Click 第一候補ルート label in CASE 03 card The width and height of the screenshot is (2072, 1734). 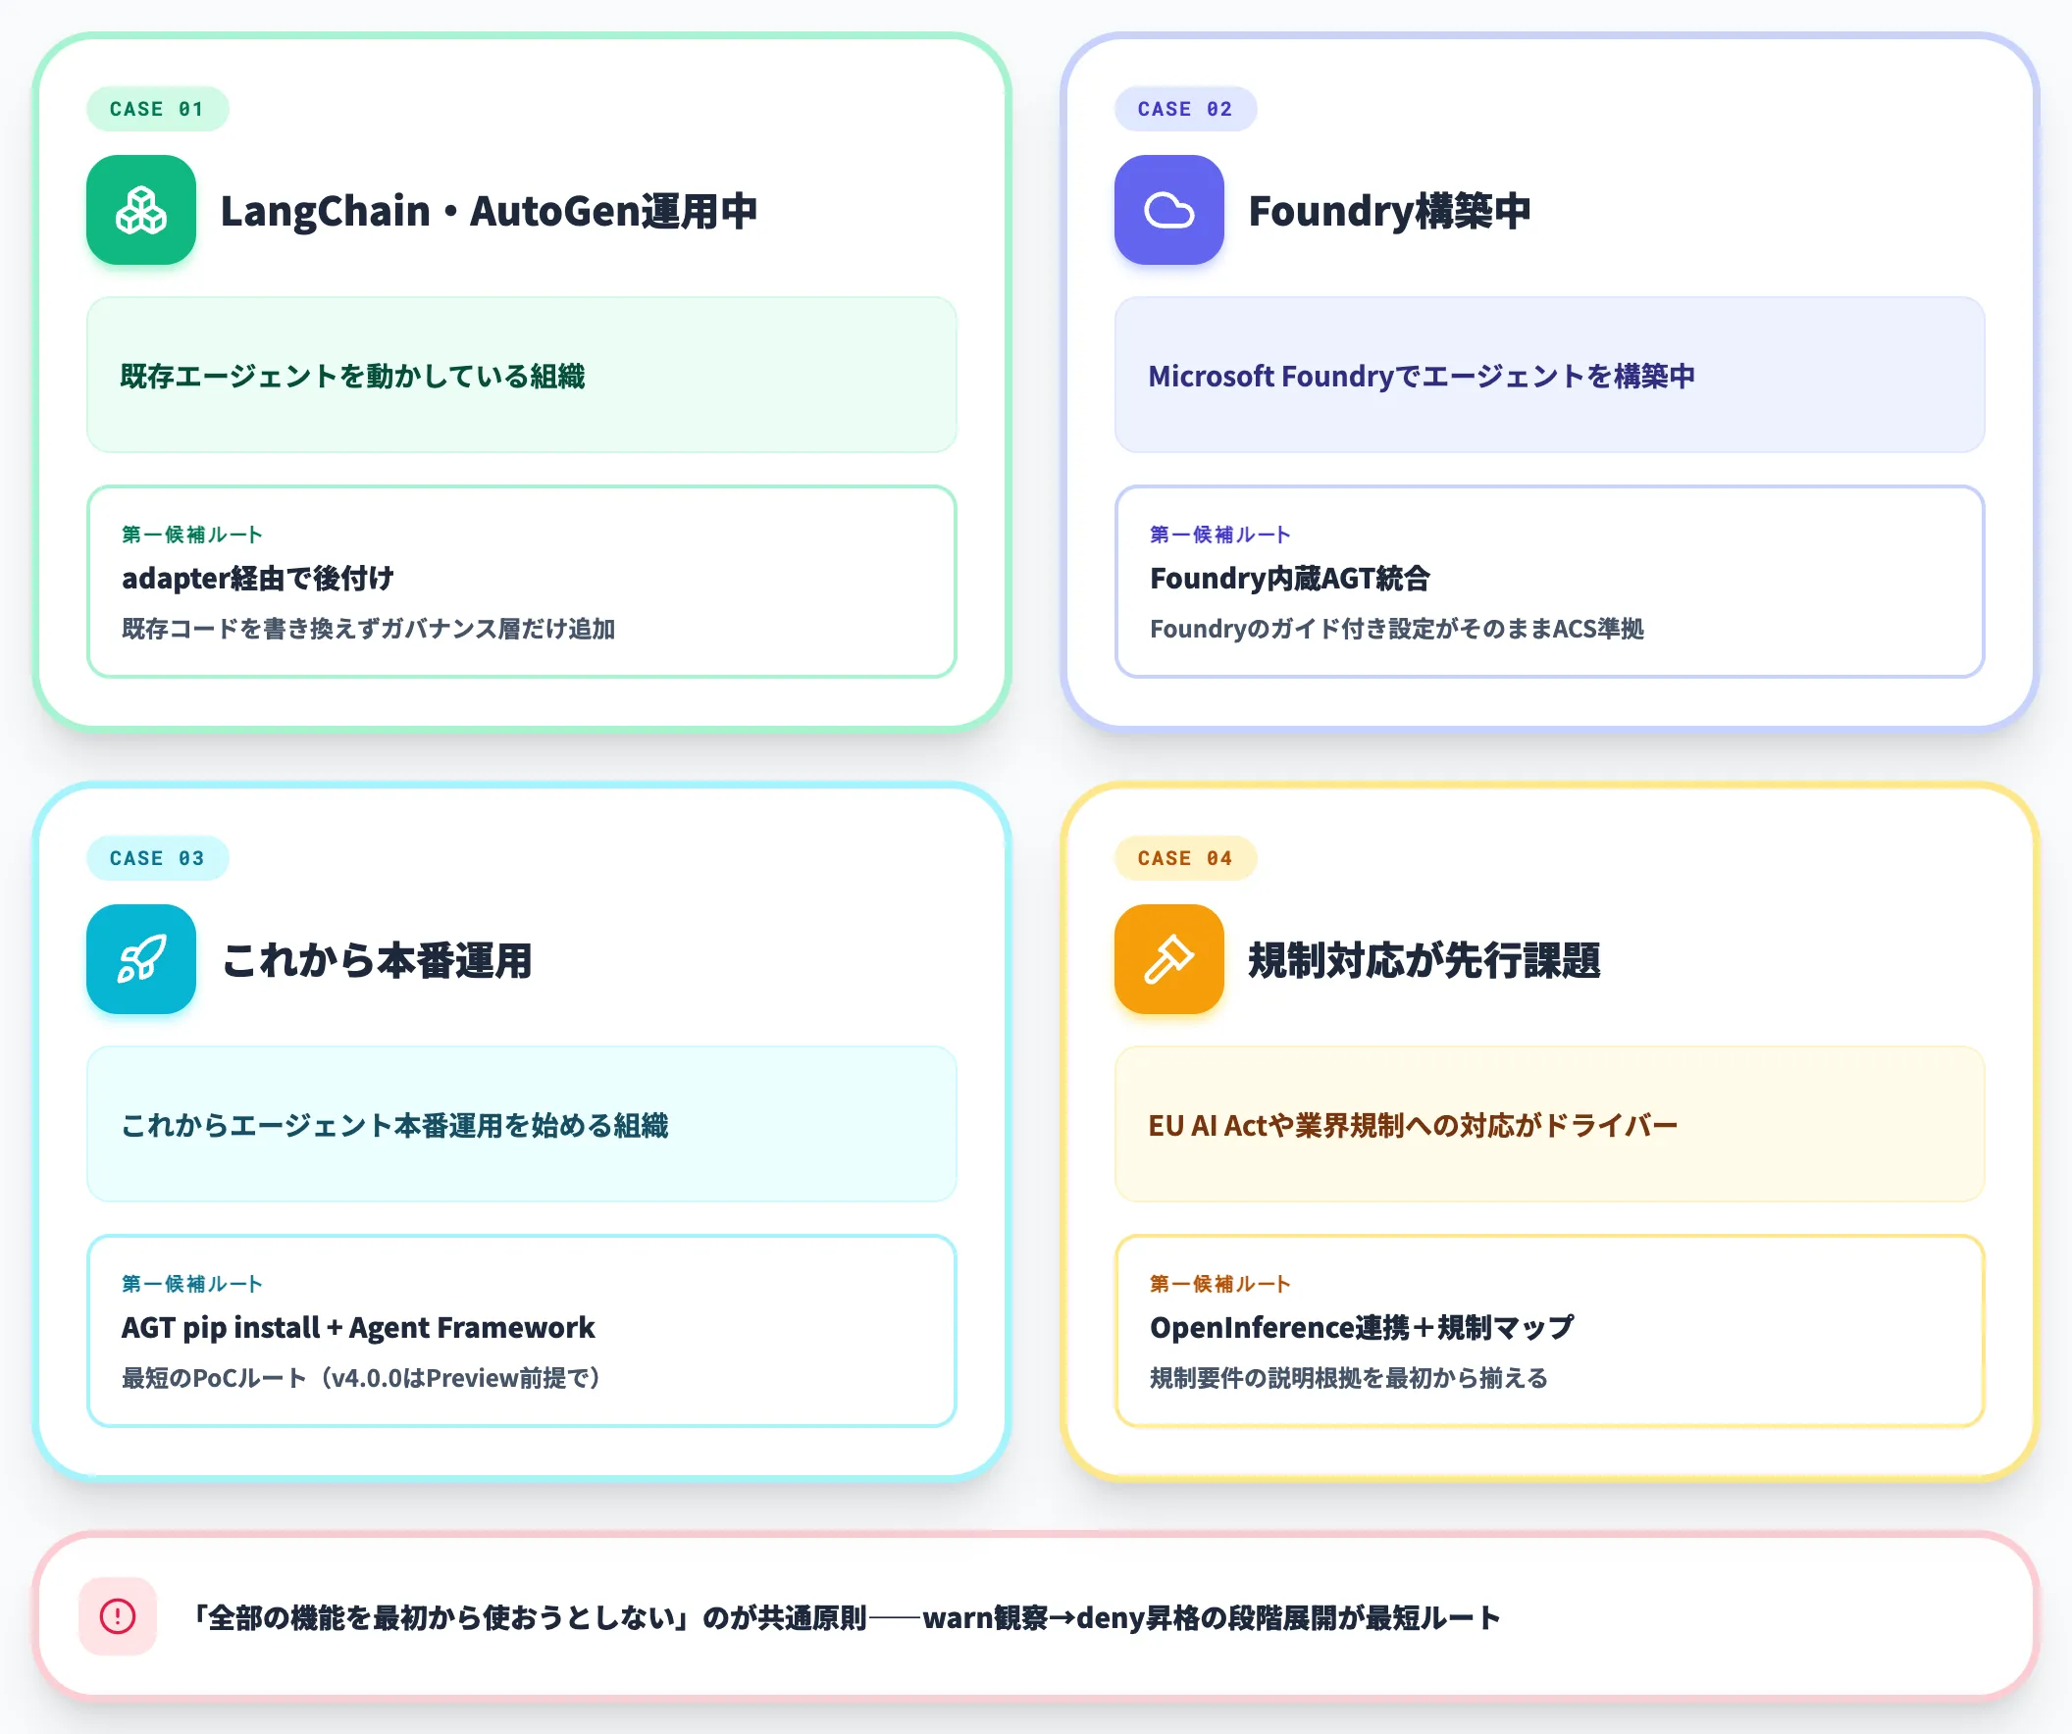pyautogui.click(x=192, y=1284)
